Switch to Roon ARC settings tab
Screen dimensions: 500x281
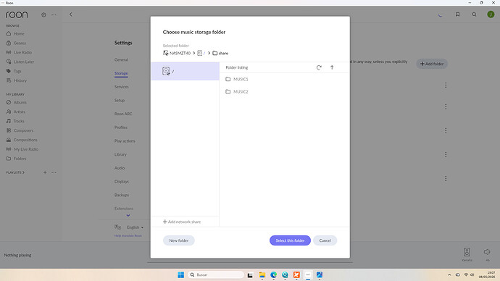pyautogui.click(x=123, y=114)
